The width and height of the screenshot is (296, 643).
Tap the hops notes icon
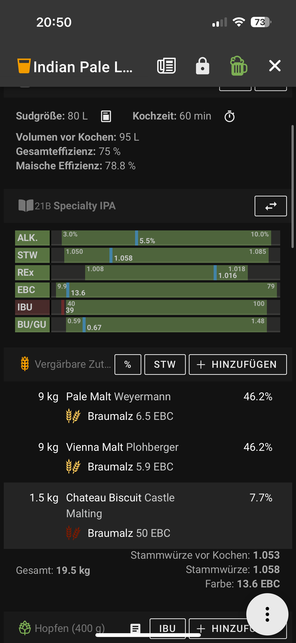pos(135,628)
